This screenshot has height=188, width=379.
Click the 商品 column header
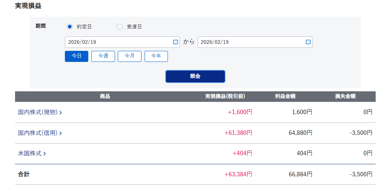click(105, 96)
